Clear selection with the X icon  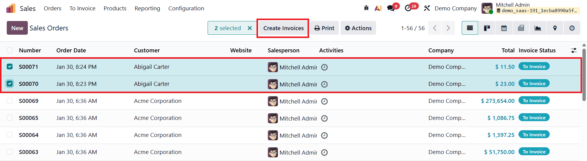tap(250, 28)
